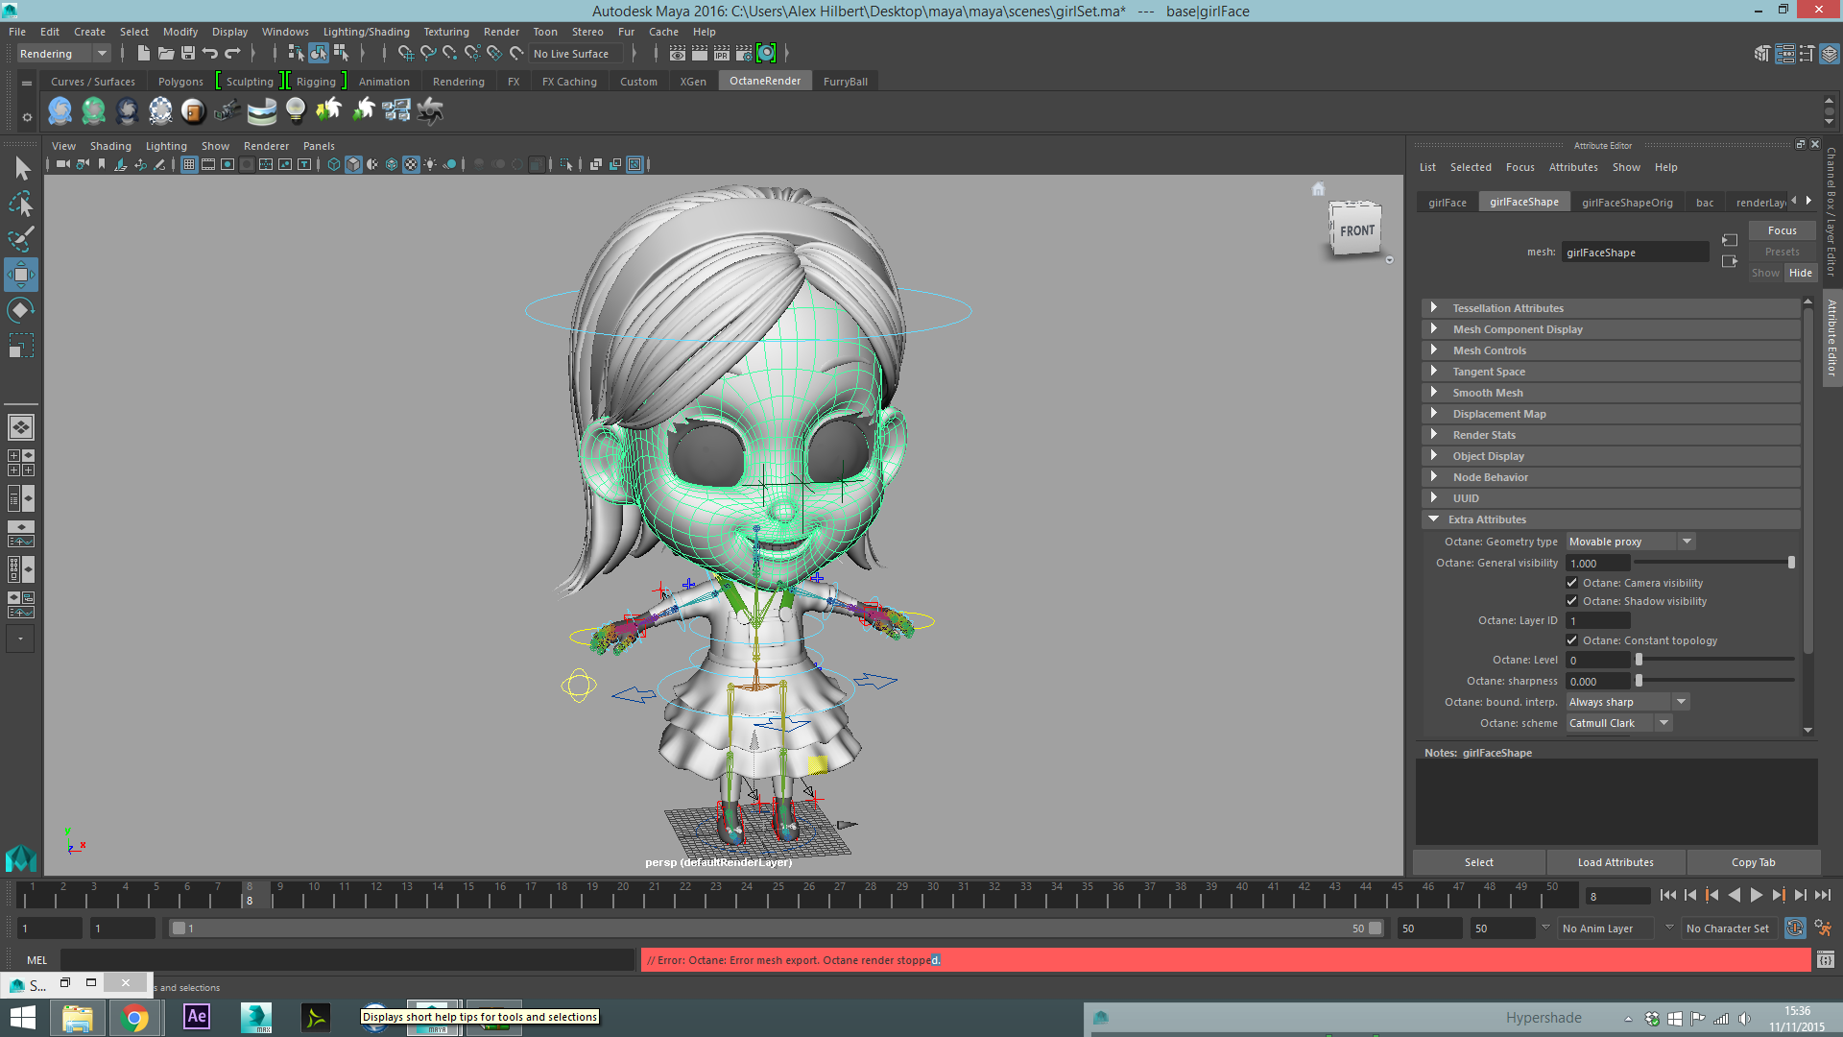Disable Octane: Constant topology checkbox

(x=1572, y=640)
